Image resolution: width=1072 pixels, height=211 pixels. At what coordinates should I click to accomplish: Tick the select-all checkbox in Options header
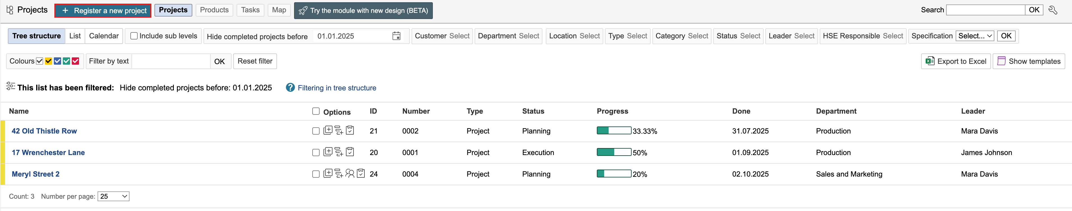coord(316,111)
